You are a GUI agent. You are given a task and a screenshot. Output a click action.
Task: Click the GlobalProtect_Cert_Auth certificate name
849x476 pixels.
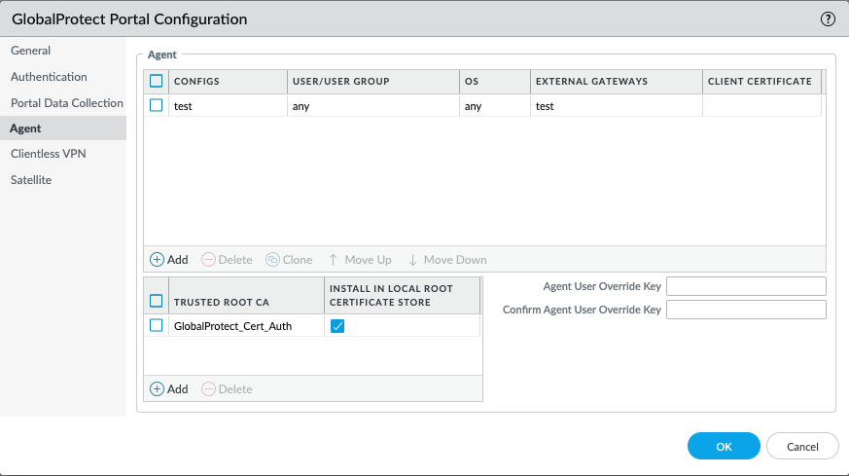[232, 326]
